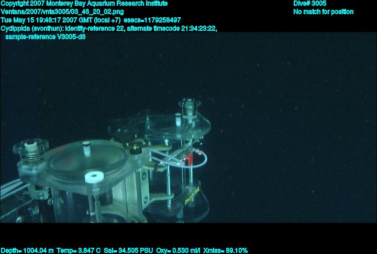Click the 'sample-reference V3005-d6' line
377x254 pixels.
point(45,37)
